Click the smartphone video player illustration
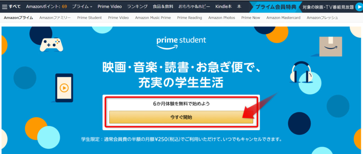 [64, 88]
